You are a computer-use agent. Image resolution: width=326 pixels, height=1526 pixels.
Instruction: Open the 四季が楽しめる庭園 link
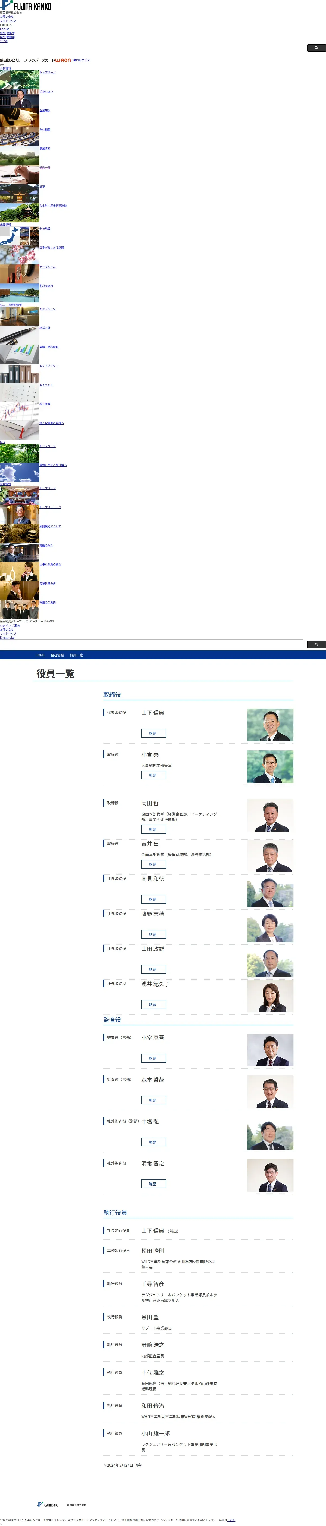coord(51,248)
